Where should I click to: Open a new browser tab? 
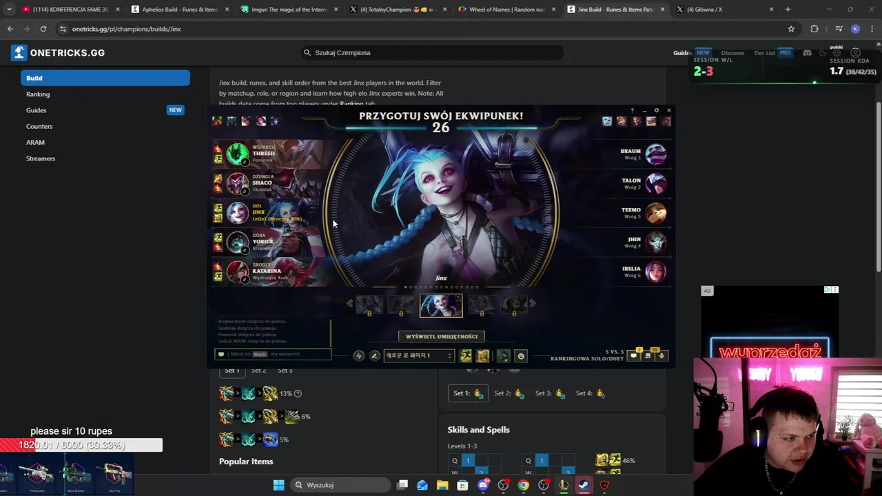(788, 10)
